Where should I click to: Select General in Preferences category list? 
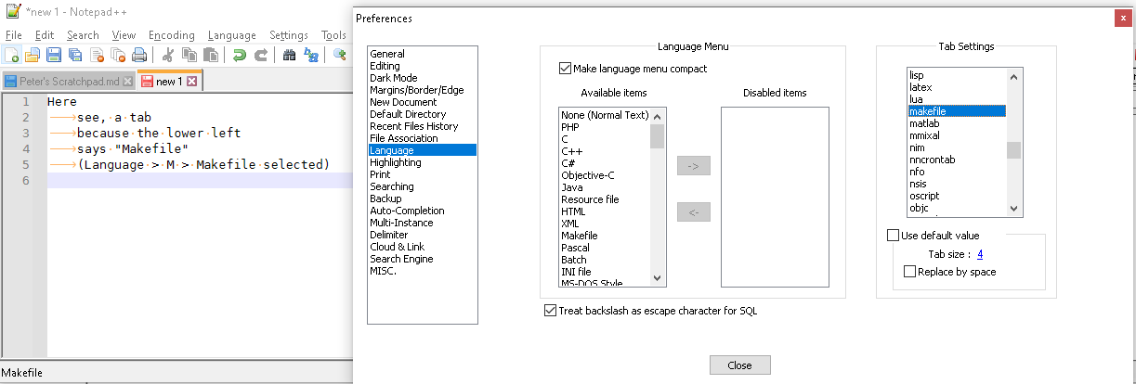coord(422,54)
